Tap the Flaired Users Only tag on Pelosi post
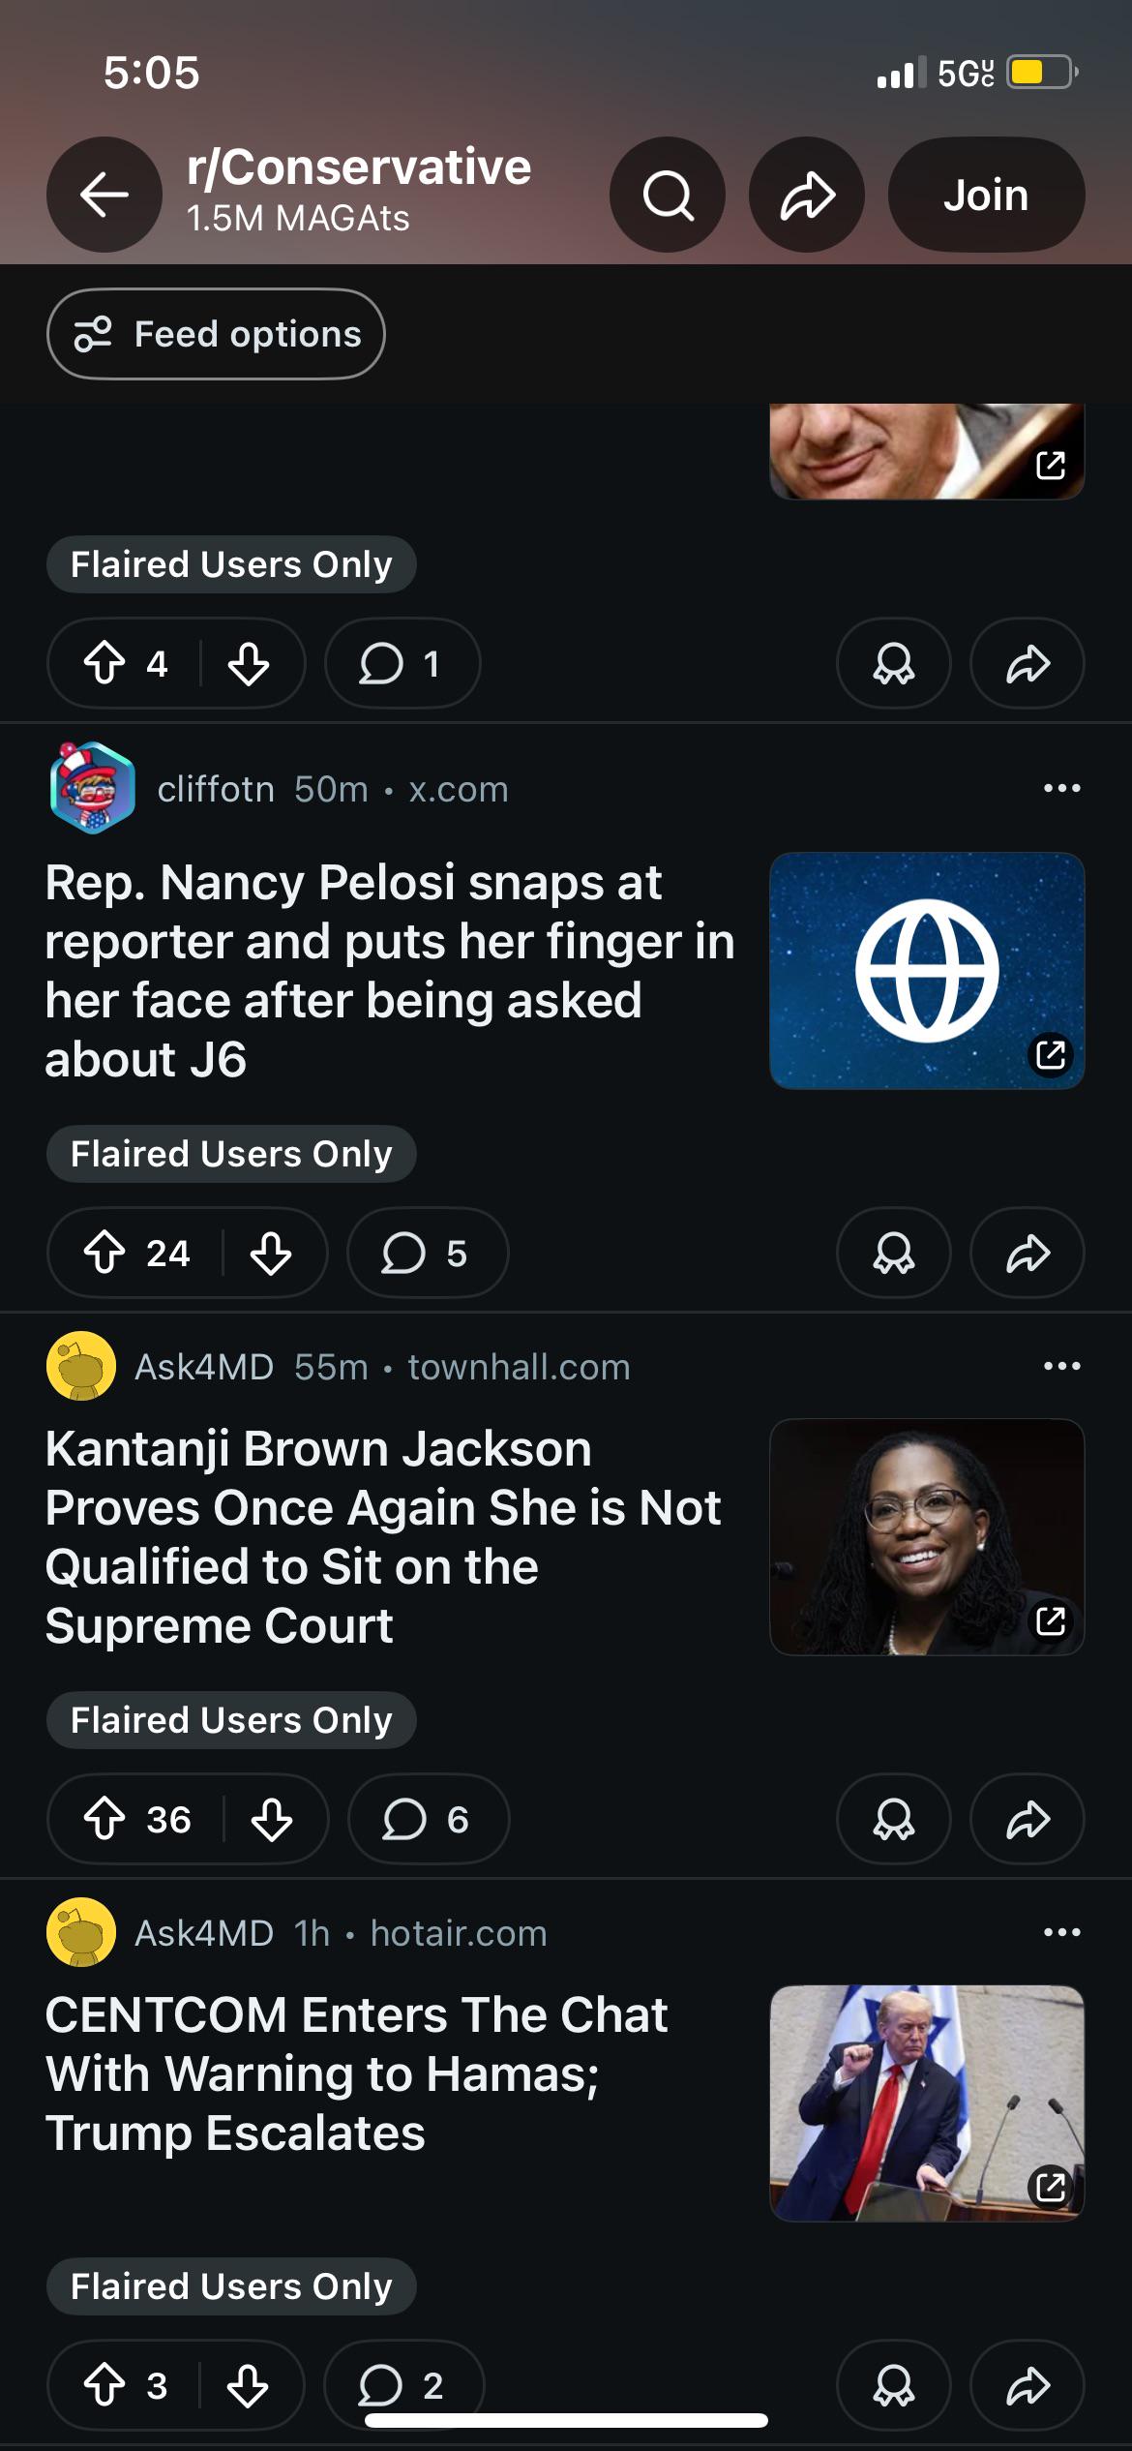 (231, 1154)
